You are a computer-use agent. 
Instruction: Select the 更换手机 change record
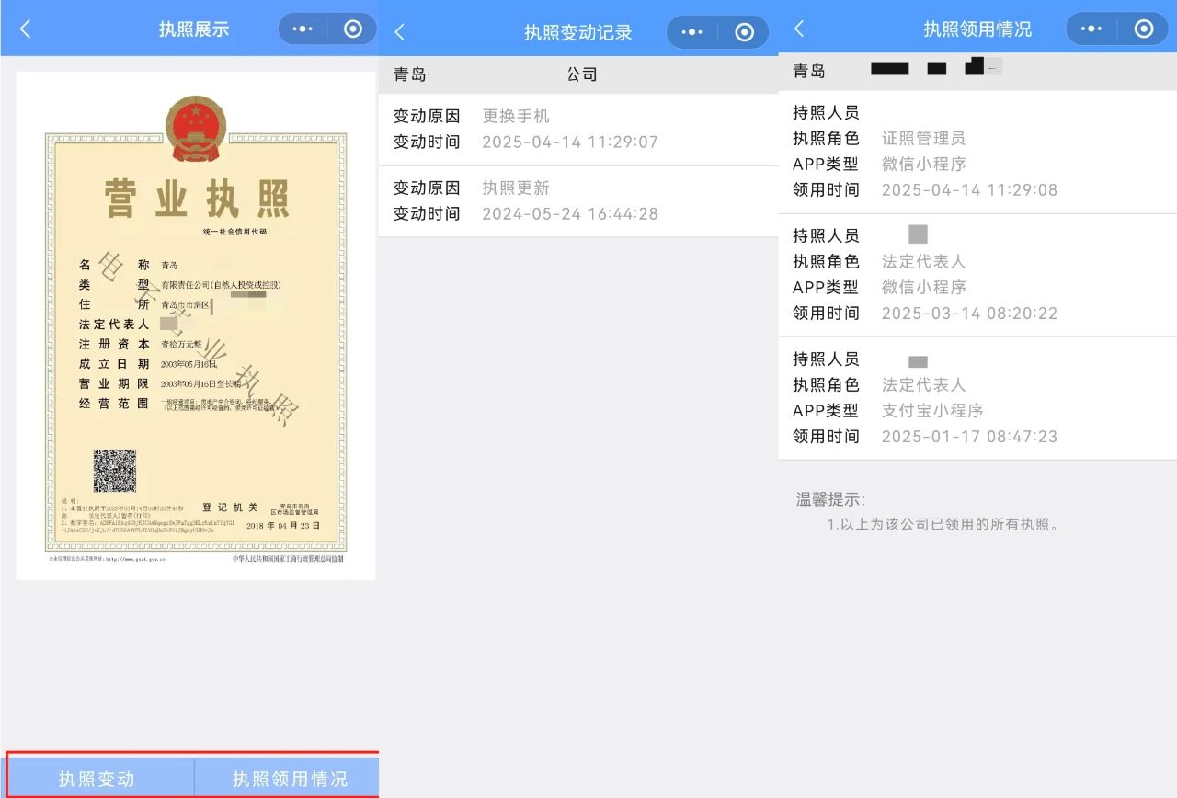point(577,130)
